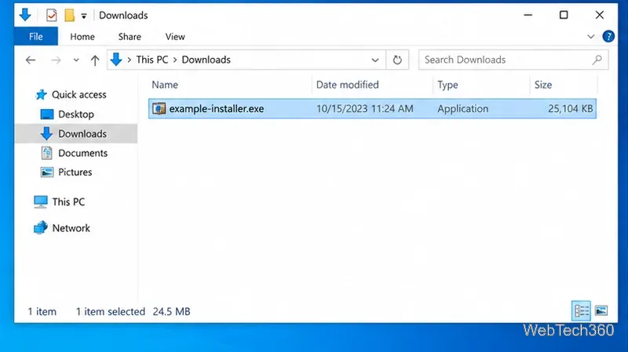This screenshot has width=628, height=352.
Task: Click the Pictures icon in sidebar
Action: 47,172
